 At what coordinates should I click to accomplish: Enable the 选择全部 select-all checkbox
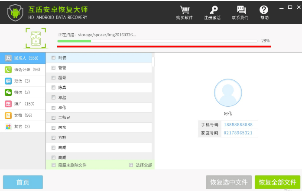tap(131, 165)
